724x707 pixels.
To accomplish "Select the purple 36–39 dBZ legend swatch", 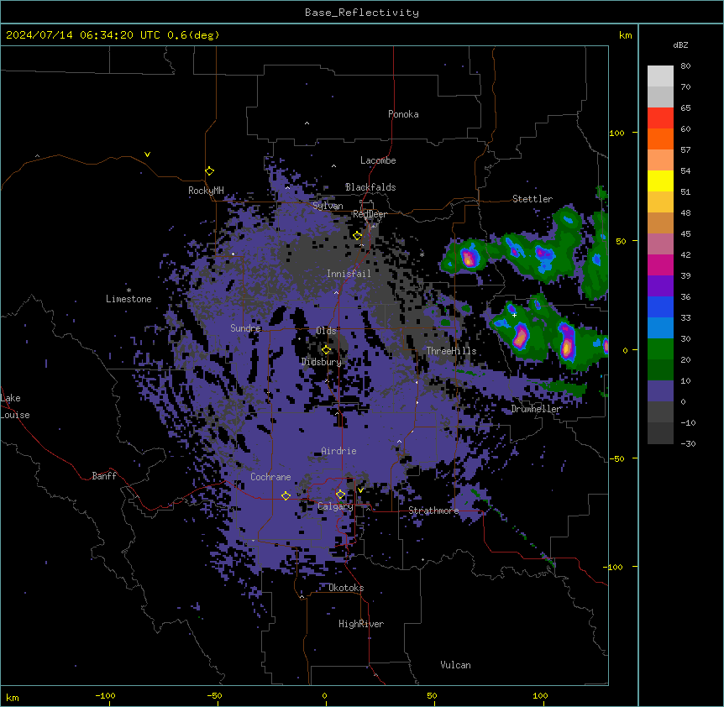I will tap(660, 286).
